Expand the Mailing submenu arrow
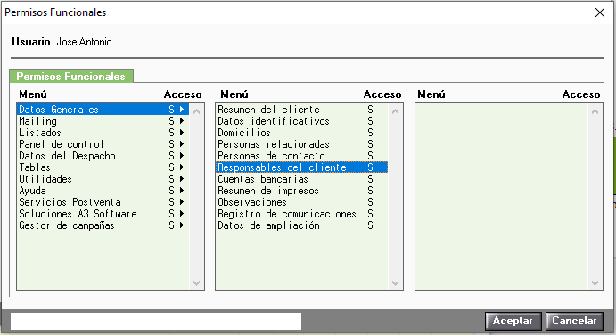This screenshot has height=335, width=616. click(x=182, y=121)
